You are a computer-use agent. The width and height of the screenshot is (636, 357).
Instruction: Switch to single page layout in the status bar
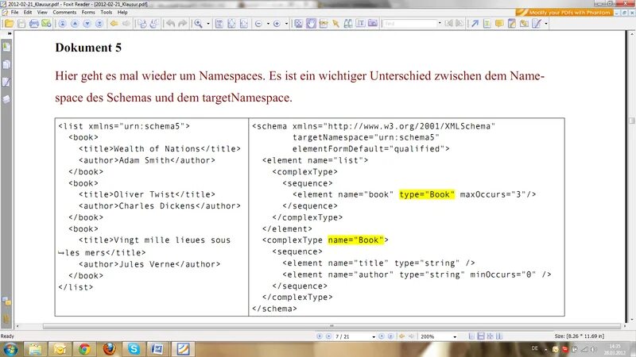point(471,336)
